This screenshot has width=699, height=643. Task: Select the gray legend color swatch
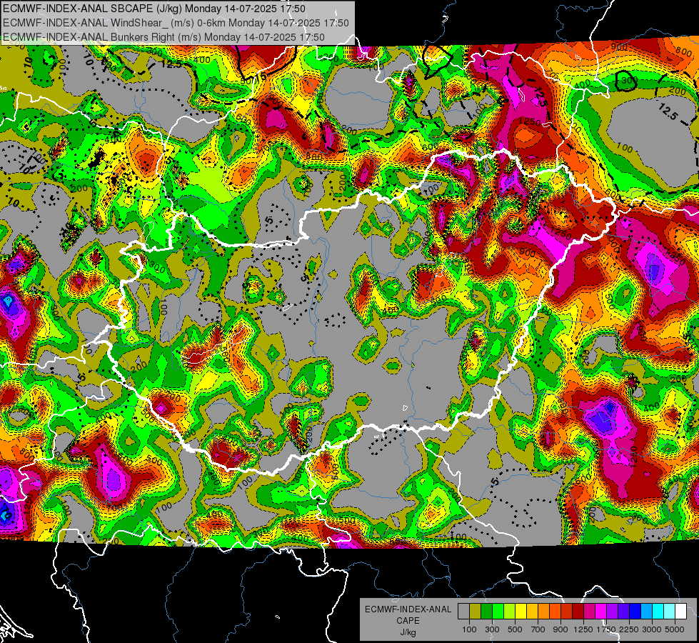pyautogui.click(x=463, y=612)
